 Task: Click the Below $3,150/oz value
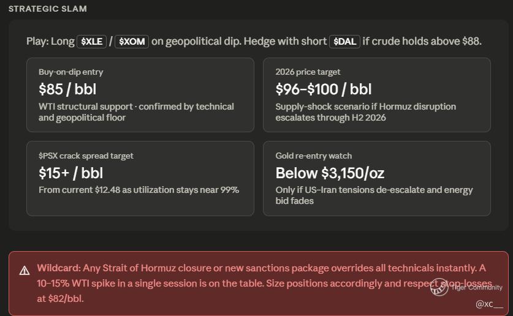pos(330,173)
